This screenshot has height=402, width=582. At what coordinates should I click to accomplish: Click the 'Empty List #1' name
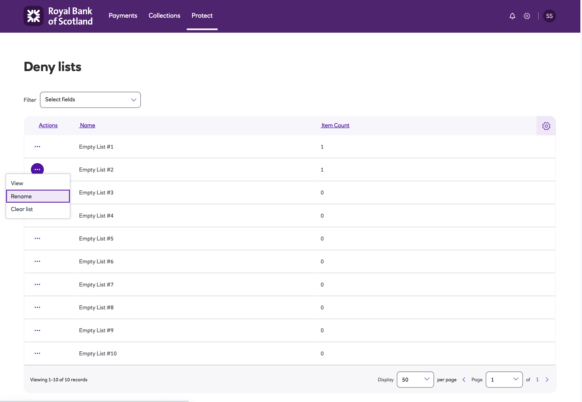96,147
